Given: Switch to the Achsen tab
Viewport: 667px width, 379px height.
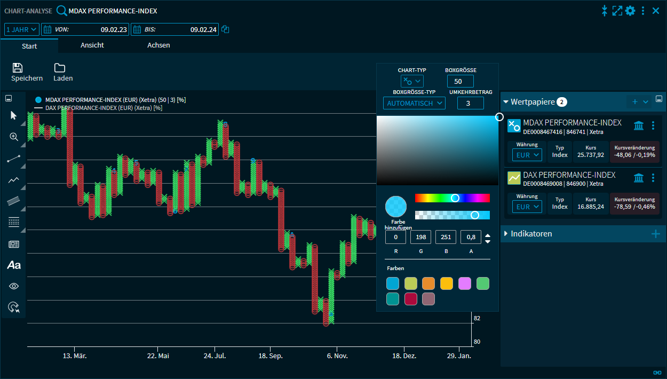Looking at the screenshot, I should (x=158, y=45).
